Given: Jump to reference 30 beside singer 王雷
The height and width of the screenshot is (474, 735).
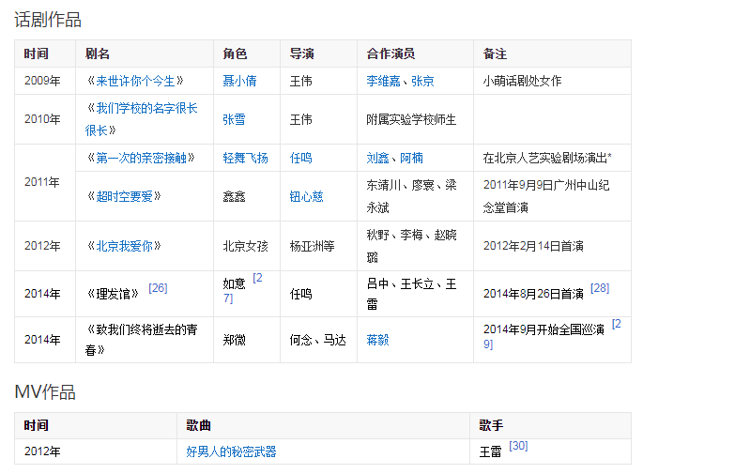Looking at the screenshot, I should point(518,446).
